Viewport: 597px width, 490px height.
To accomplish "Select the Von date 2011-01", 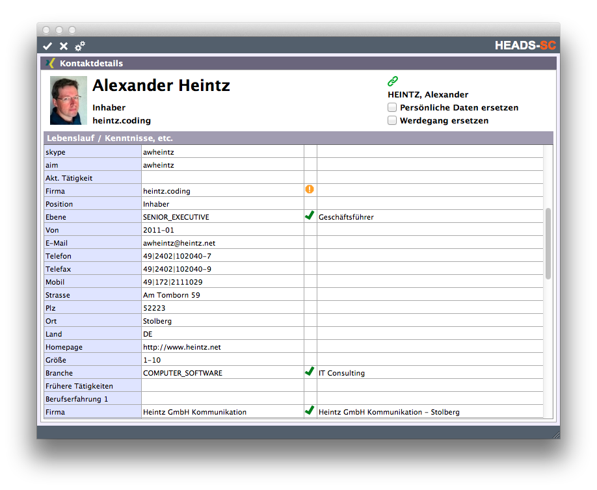I will (x=159, y=230).
